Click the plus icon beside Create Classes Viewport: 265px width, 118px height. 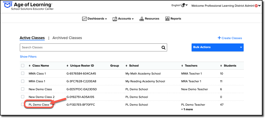[x=219, y=38]
